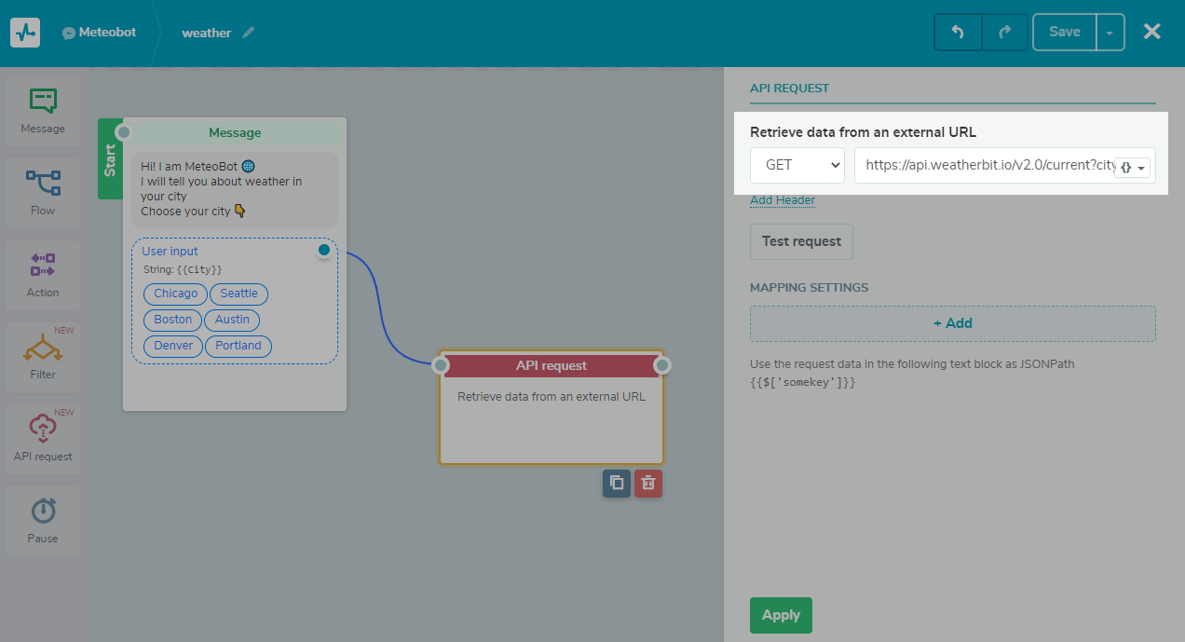Delete the API request block
1185x642 pixels.
648,483
